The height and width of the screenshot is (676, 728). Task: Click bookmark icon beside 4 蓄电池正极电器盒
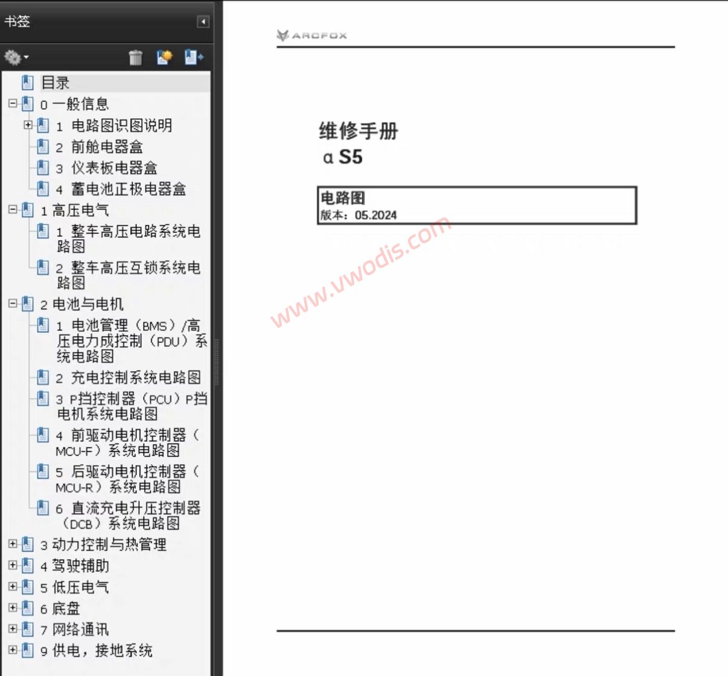[x=43, y=188]
